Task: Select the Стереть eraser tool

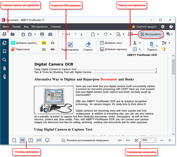Action: coord(88,46)
